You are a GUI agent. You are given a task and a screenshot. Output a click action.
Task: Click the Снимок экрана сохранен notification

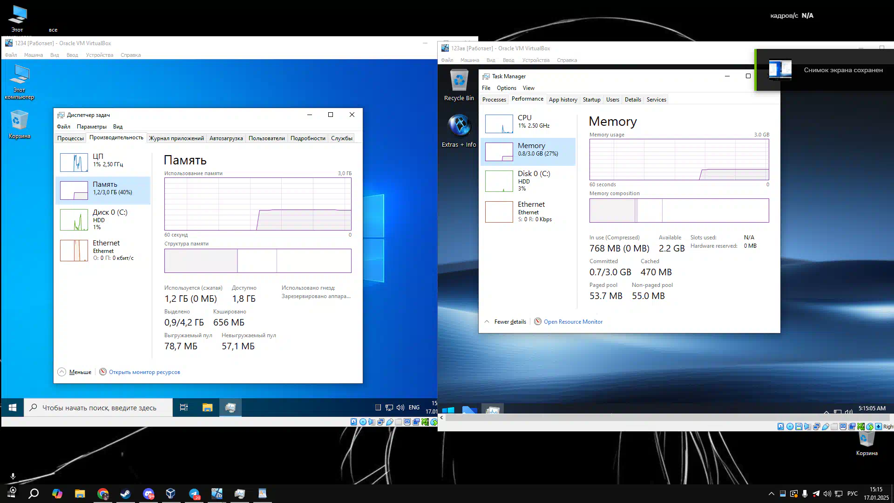point(825,70)
